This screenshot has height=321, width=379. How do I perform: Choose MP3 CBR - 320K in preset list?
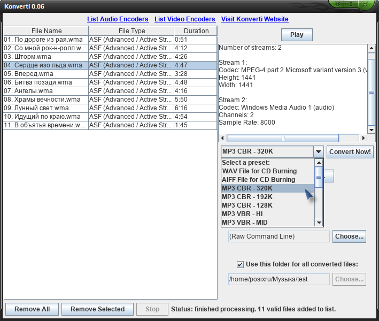(268, 188)
